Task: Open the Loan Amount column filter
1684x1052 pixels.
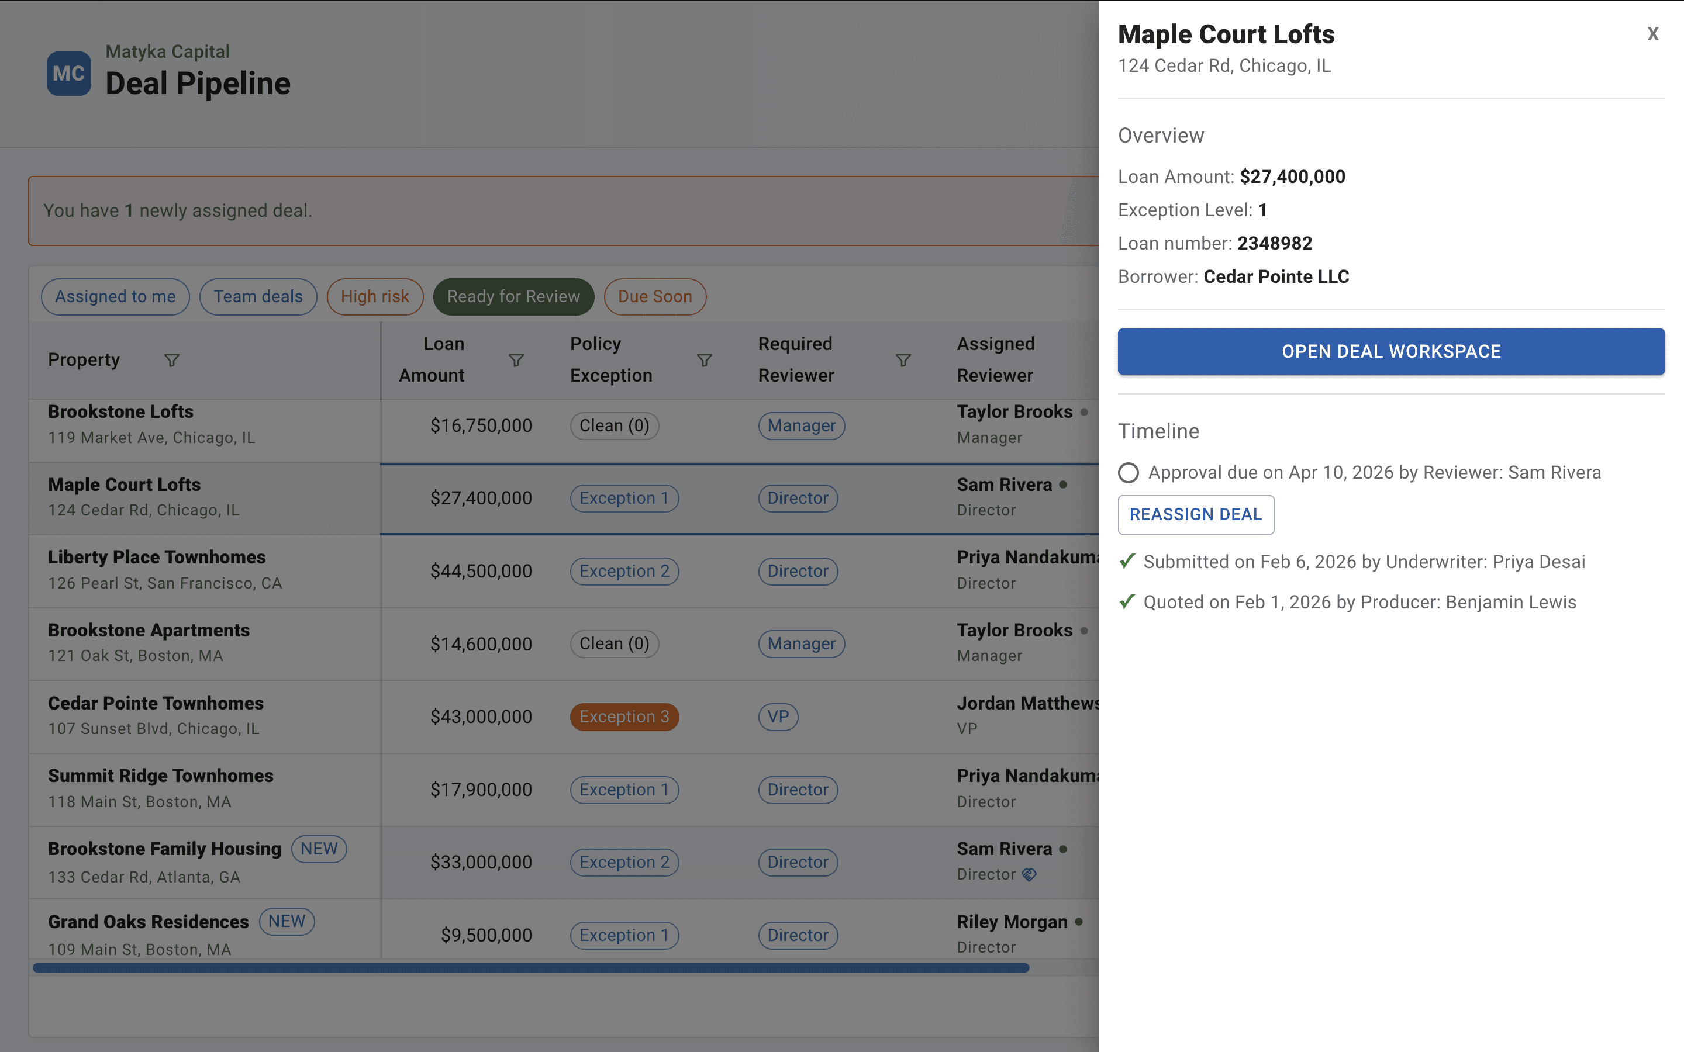Action: 516,359
